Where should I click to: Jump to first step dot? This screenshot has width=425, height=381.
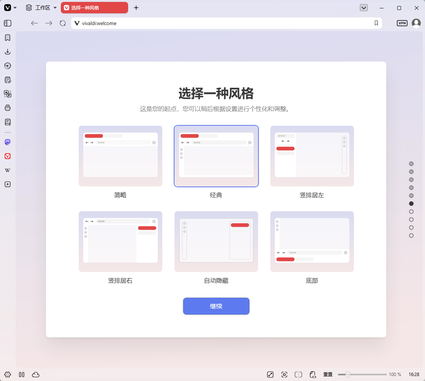tap(411, 164)
